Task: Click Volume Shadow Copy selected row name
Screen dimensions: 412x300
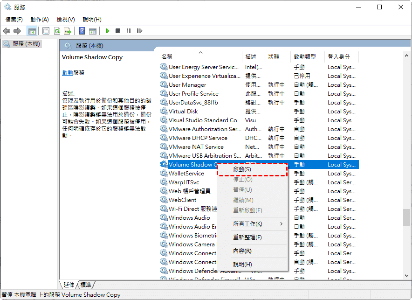Action: [193, 165]
